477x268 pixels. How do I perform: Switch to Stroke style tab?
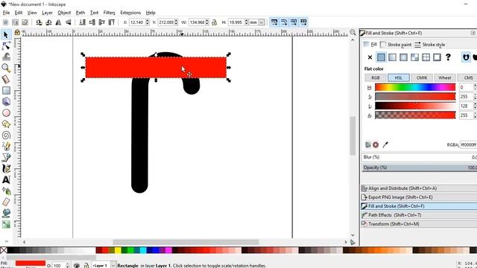pyautogui.click(x=430, y=45)
